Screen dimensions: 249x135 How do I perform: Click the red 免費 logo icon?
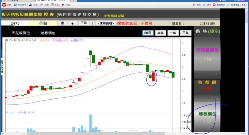4,5
